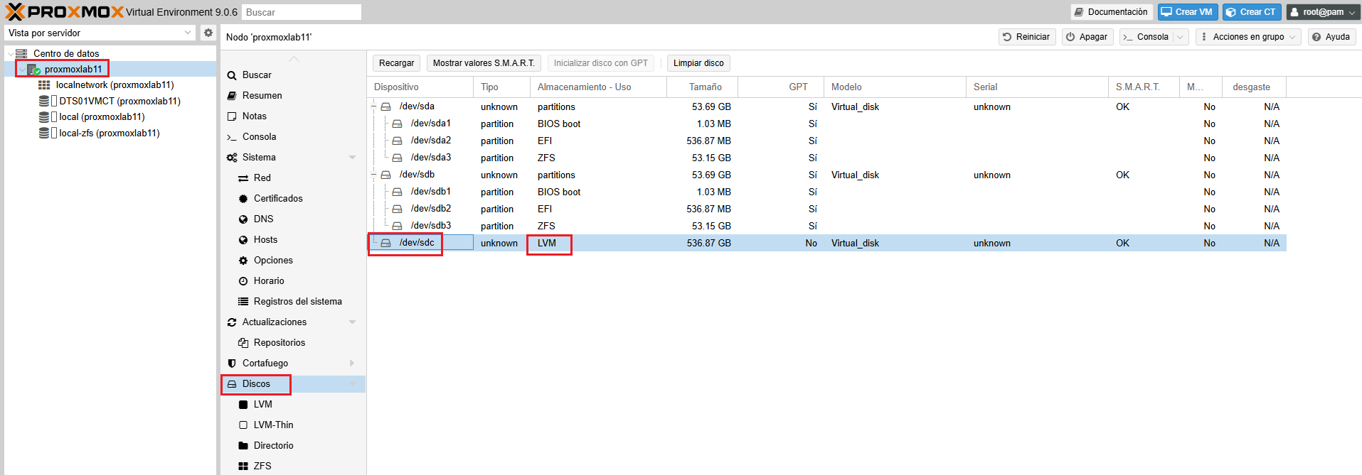Click the Registros del sistema list icon

pos(243,302)
